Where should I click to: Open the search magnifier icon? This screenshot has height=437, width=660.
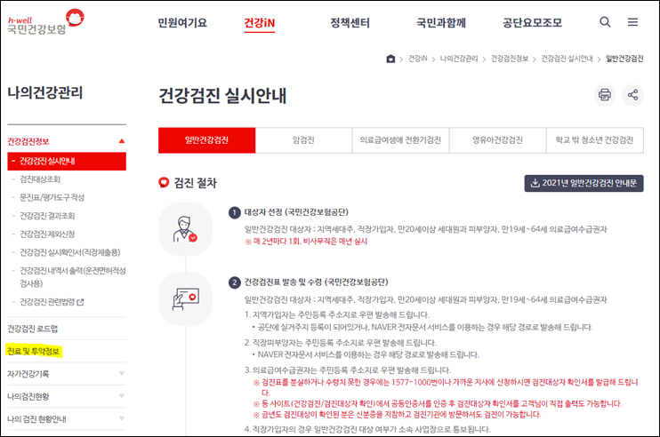(605, 22)
